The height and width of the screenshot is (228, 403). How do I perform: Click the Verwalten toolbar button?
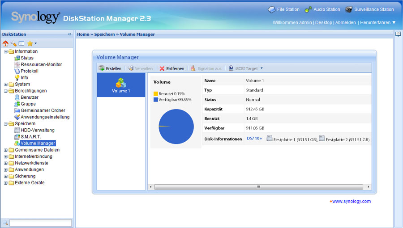[140, 68]
